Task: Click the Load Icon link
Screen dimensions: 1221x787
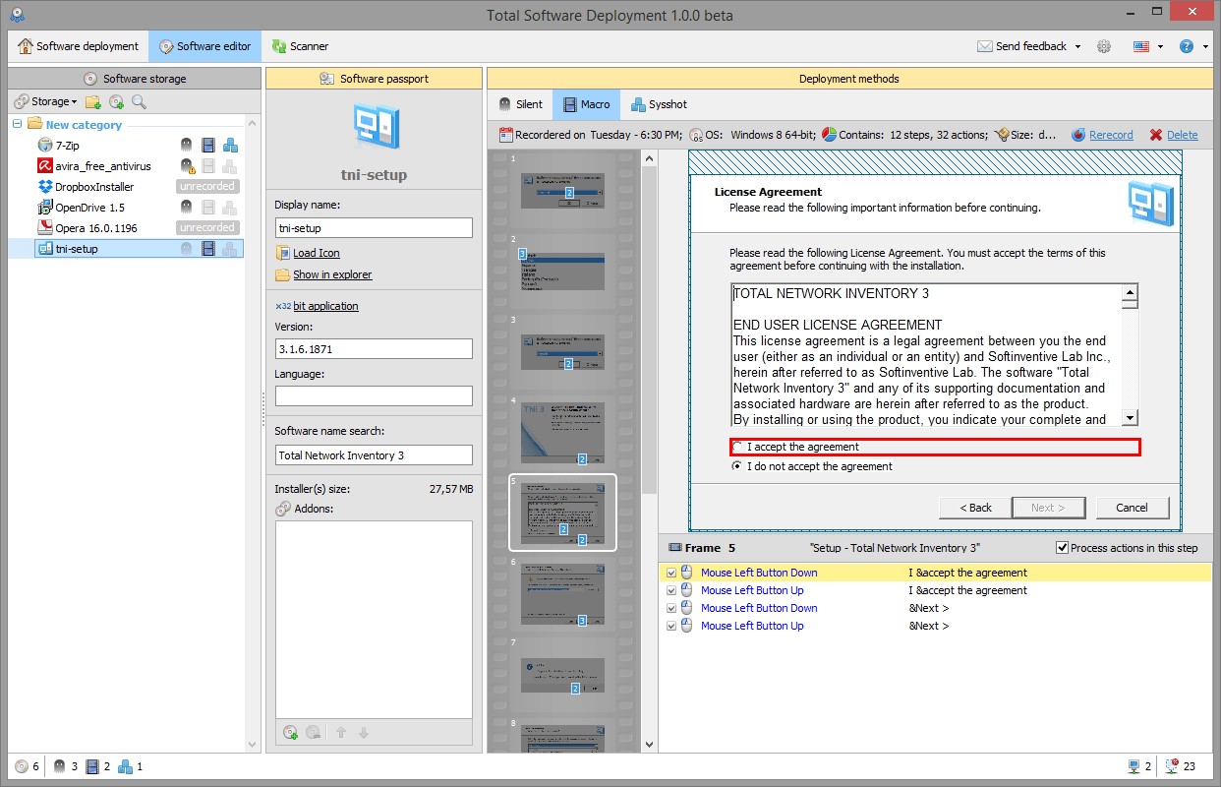Action: tap(316, 253)
